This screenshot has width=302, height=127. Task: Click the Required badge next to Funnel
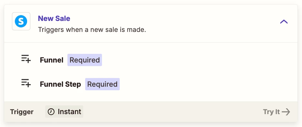pyautogui.click(x=85, y=60)
